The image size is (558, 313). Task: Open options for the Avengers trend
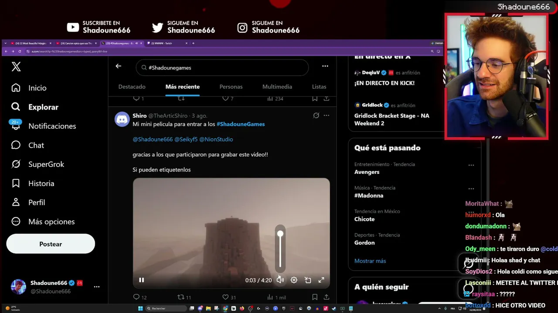(x=471, y=165)
